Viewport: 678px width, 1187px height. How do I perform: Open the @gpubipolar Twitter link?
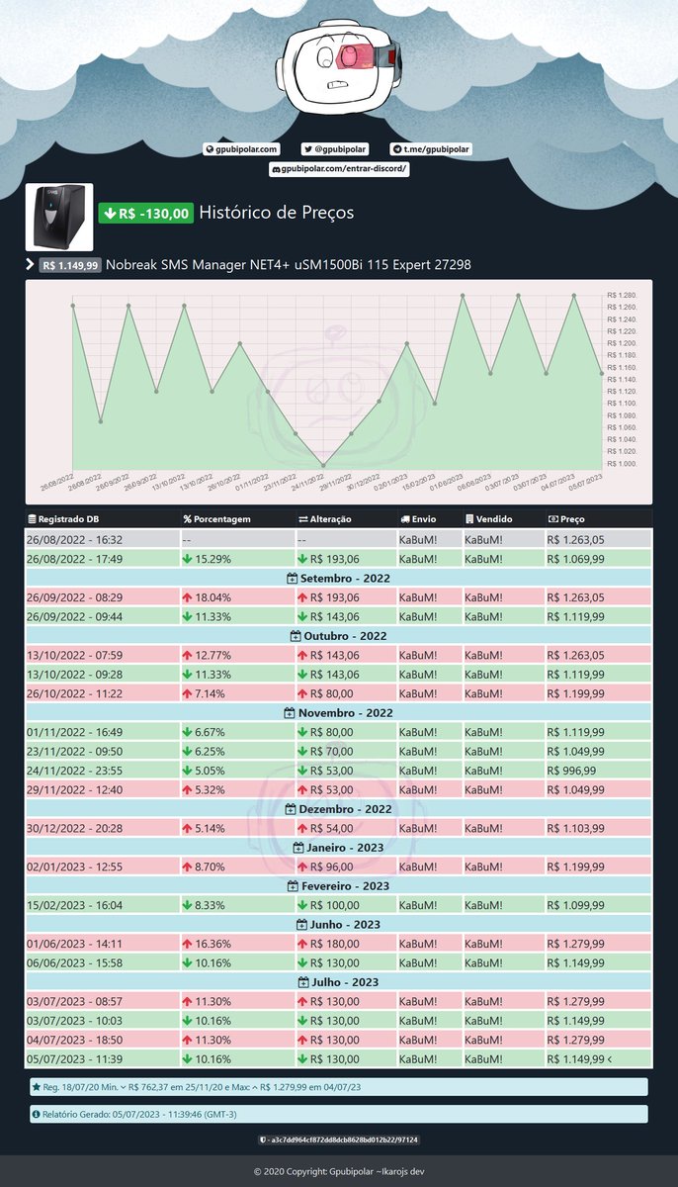[x=334, y=149]
